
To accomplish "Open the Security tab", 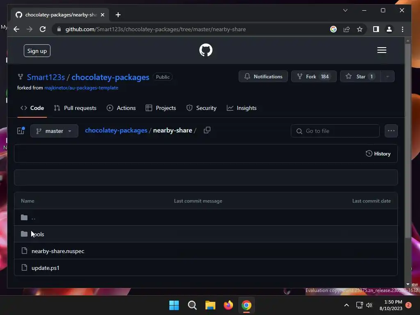I will 201,108.
